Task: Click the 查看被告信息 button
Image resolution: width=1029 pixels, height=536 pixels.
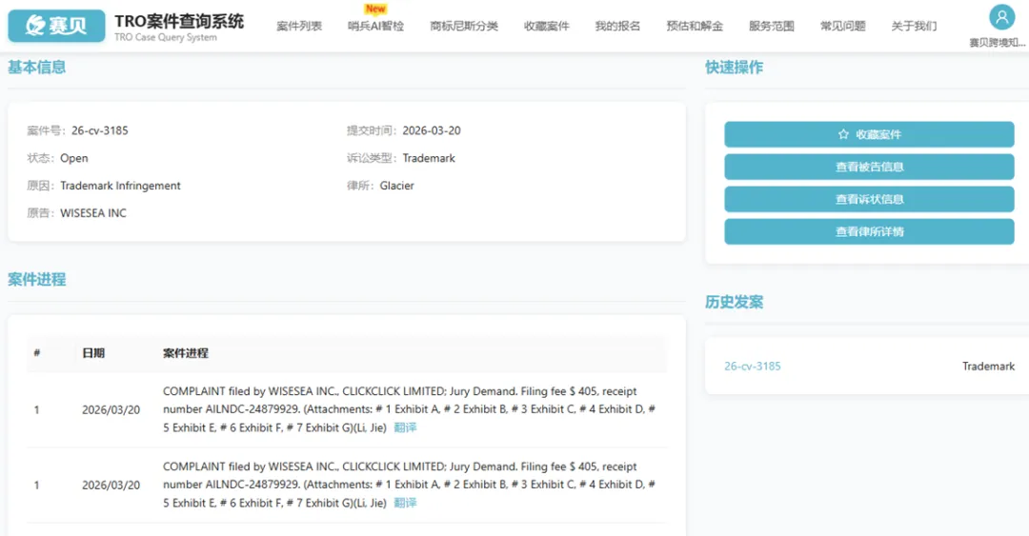Action: pyautogui.click(x=869, y=167)
